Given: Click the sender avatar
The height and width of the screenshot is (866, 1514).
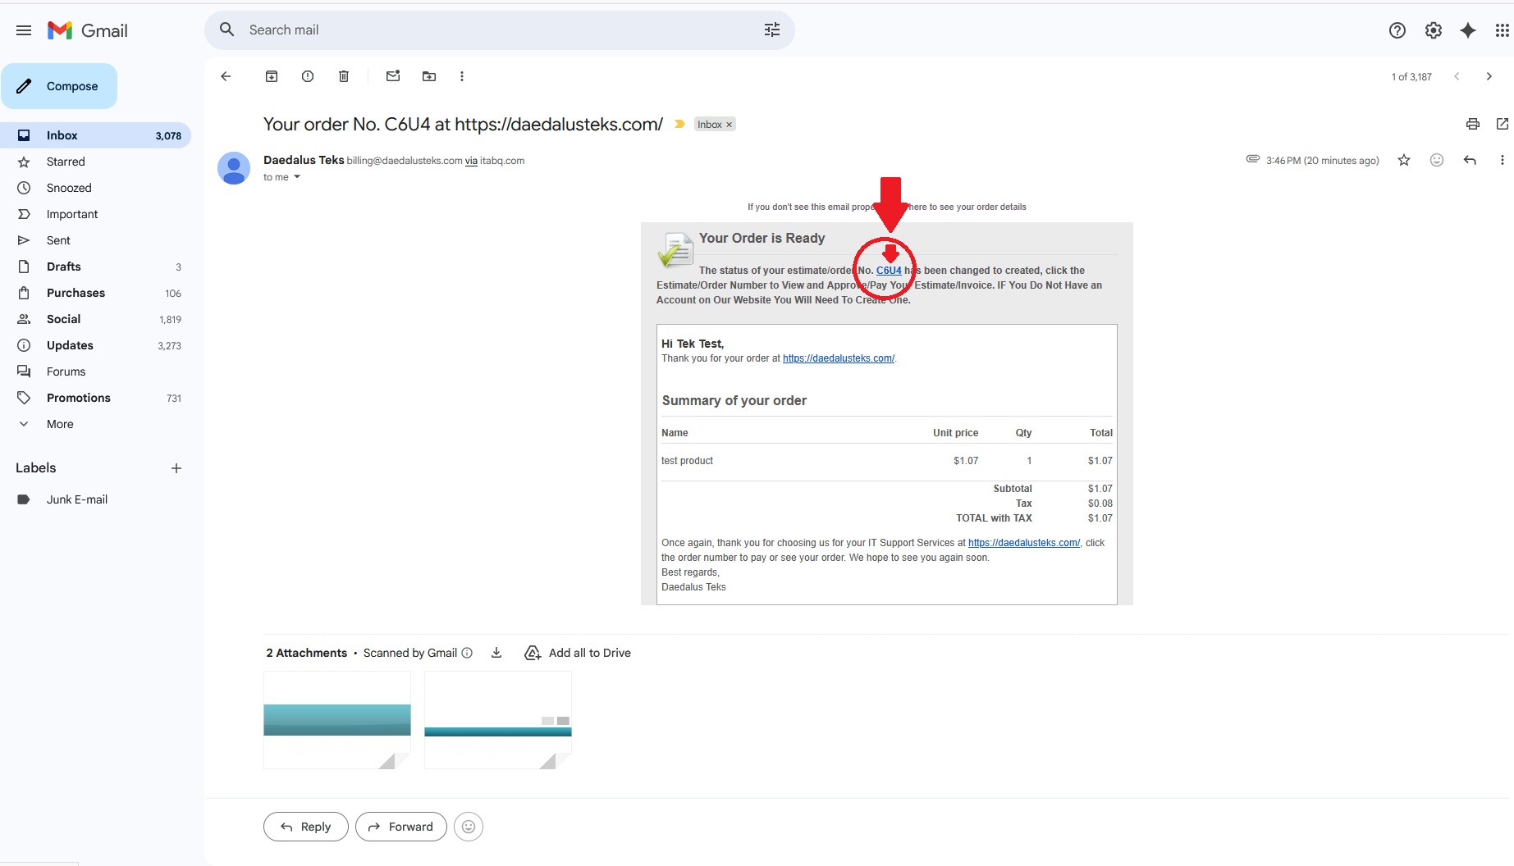Looking at the screenshot, I should click(x=234, y=168).
